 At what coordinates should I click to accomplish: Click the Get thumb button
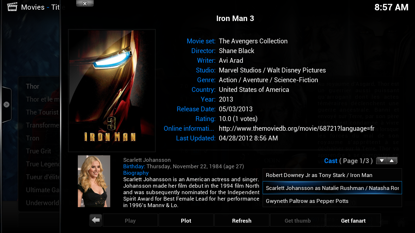point(297,220)
